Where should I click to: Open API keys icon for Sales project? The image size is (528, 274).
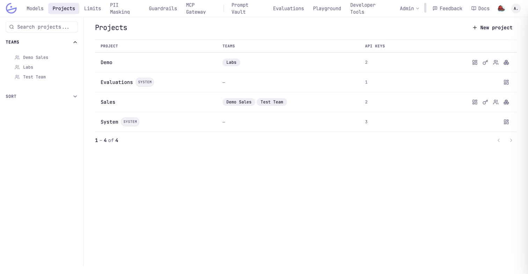click(485, 102)
